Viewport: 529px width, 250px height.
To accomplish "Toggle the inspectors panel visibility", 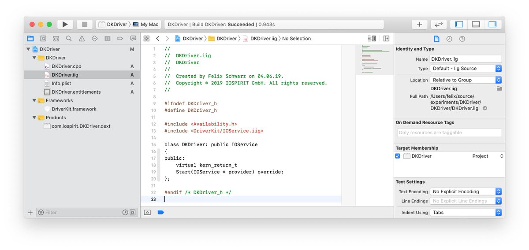I will click(492, 24).
